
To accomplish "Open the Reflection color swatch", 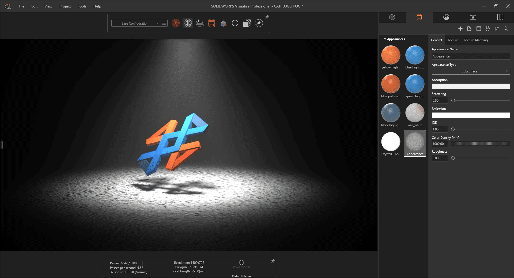I will coord(471,115).
